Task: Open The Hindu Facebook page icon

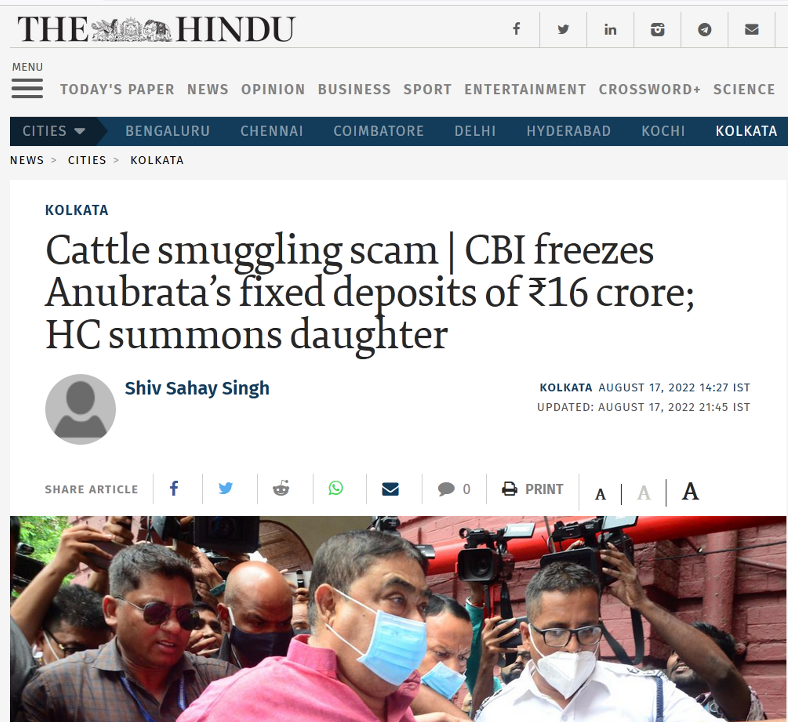Action: click(516, 29)
